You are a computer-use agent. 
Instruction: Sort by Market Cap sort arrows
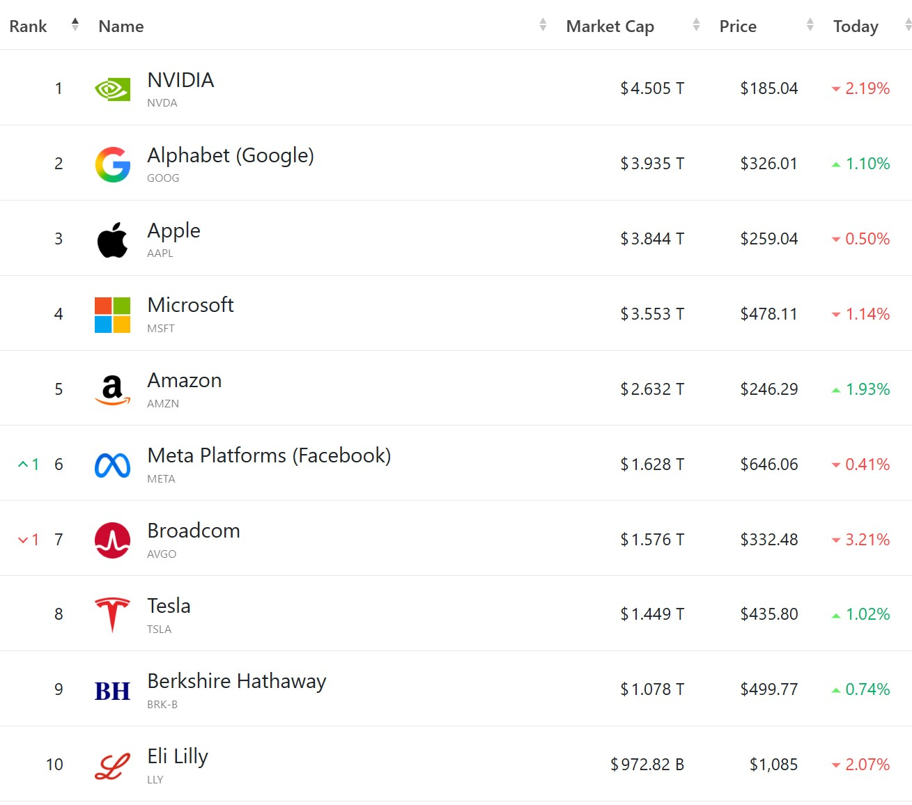(696, 25)
